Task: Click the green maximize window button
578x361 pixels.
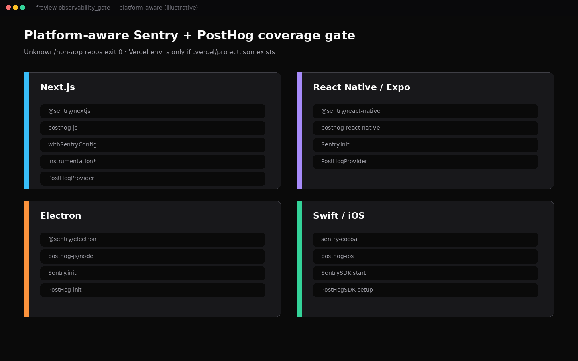Action: 22,8
